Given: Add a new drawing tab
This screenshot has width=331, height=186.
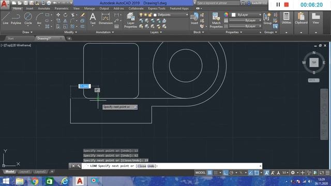Looking at the screenshot, I should point(69,38).
